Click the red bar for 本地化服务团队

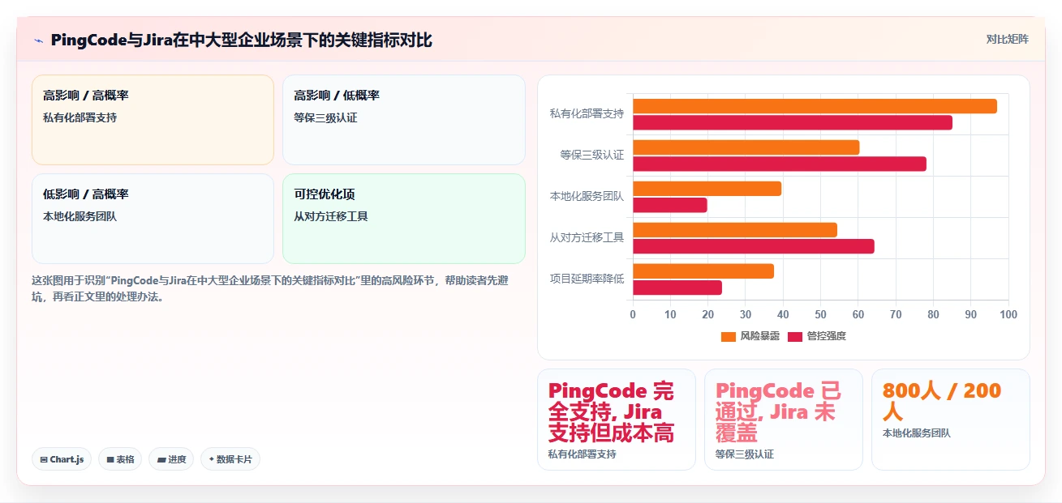670,205
